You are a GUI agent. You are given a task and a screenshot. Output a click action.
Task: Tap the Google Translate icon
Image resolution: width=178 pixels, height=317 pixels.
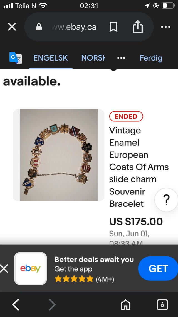point(16,58)
